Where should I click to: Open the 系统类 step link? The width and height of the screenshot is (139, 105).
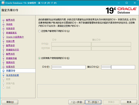tap(9, 24)
